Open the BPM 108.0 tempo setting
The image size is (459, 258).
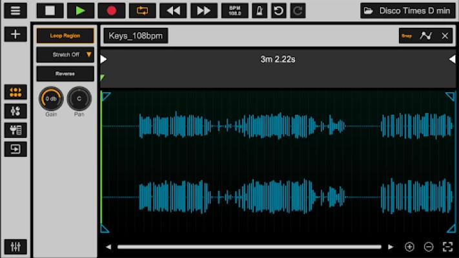(x=234, y=10)
